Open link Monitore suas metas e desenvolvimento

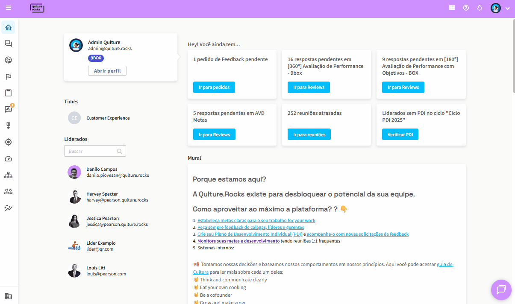pyautogui.click(x=238, y=241)
